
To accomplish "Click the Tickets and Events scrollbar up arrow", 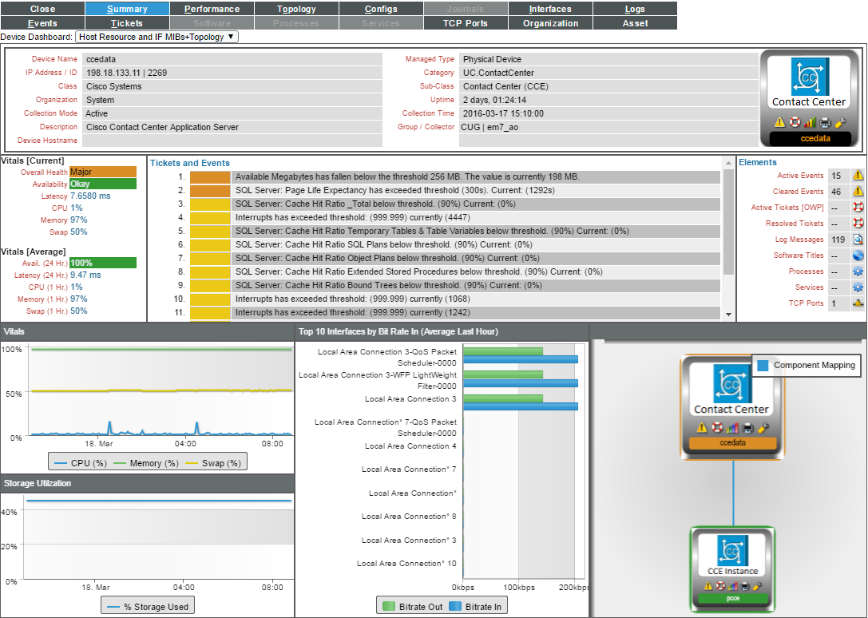I will pyautogui.click(x=728, y=163).
